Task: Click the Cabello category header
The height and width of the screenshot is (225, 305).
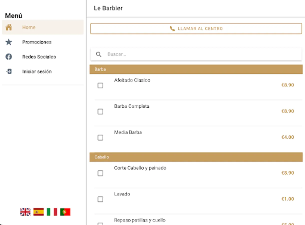Action: [x=196, y=157]
